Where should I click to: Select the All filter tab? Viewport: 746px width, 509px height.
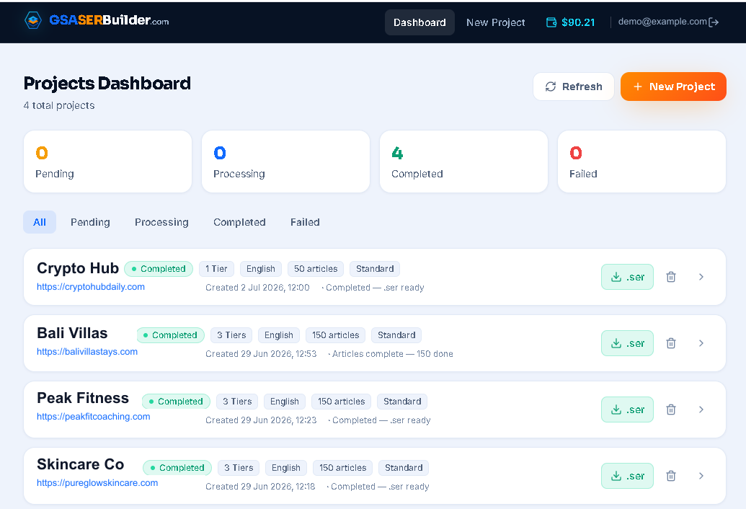tap(40, 222)
